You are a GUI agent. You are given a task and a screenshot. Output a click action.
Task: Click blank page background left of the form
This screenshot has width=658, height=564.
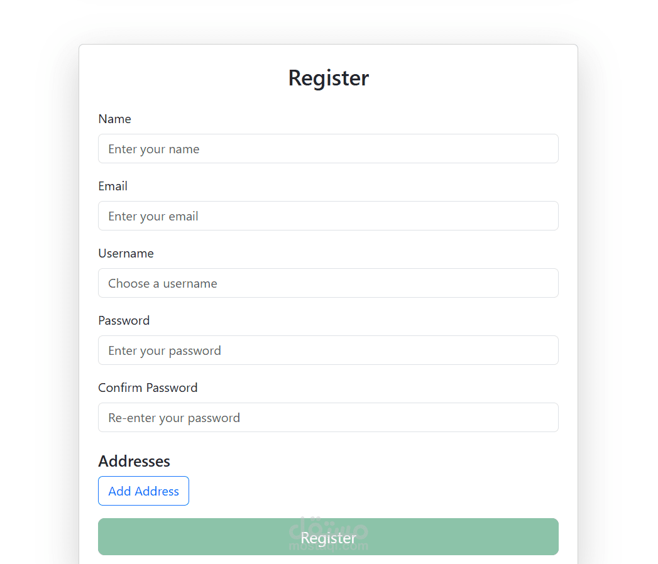point(38,283)
